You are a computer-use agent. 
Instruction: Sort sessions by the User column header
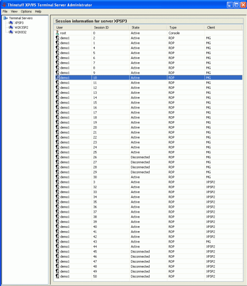[73, 27]
